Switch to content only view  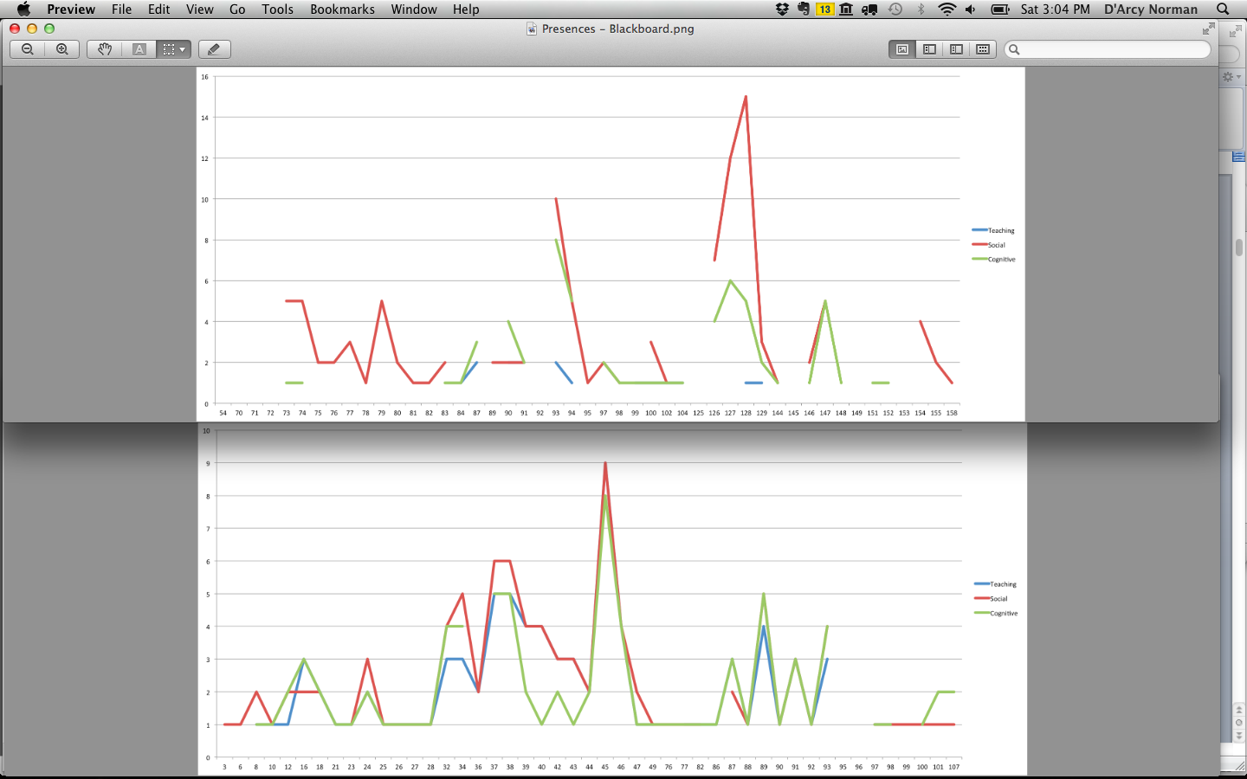(902, 49)
